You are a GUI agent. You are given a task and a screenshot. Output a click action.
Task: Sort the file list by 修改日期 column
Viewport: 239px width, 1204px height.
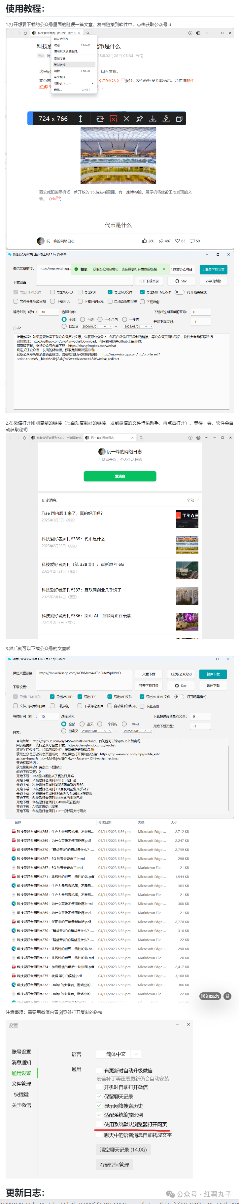coord(105,822)
